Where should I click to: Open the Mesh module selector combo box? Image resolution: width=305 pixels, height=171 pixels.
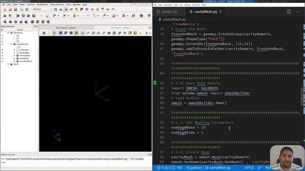(x=42, y=9)
